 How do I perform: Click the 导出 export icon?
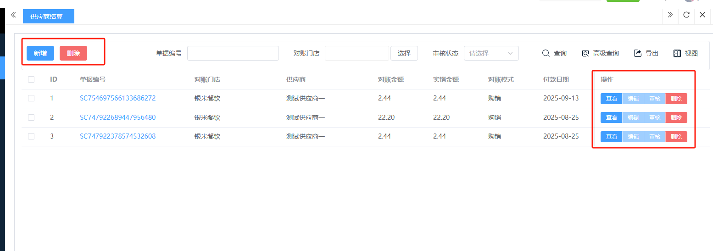638,53
